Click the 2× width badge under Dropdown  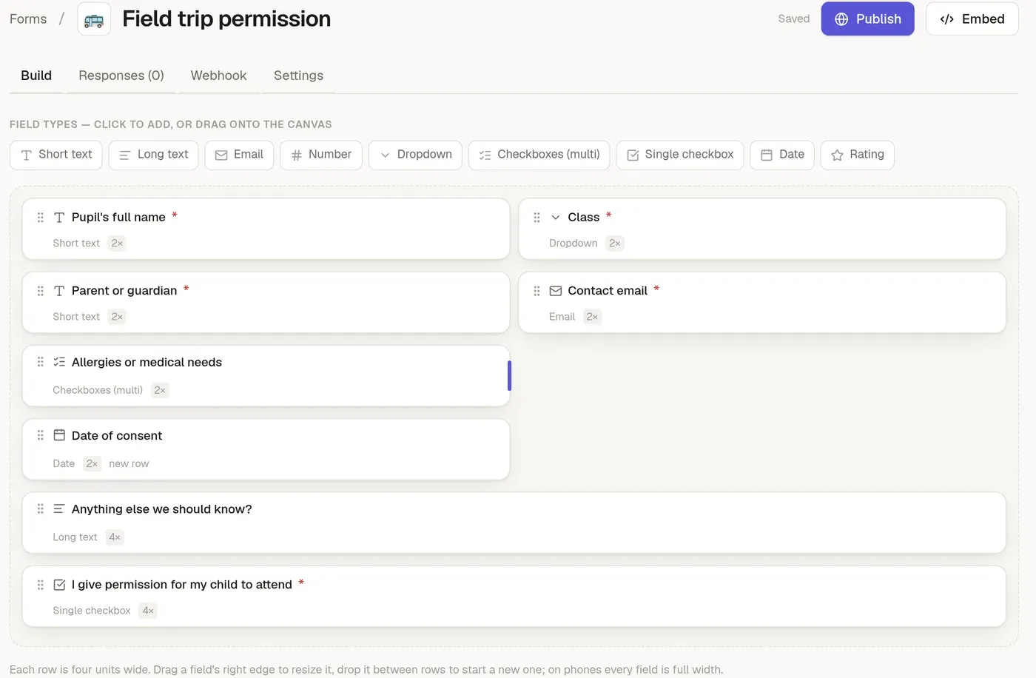(615, 244)
